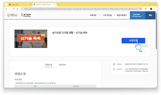Click the STEP 온라인평생교육원 logo
Screen dimensions: 161x95
(26, 15)
